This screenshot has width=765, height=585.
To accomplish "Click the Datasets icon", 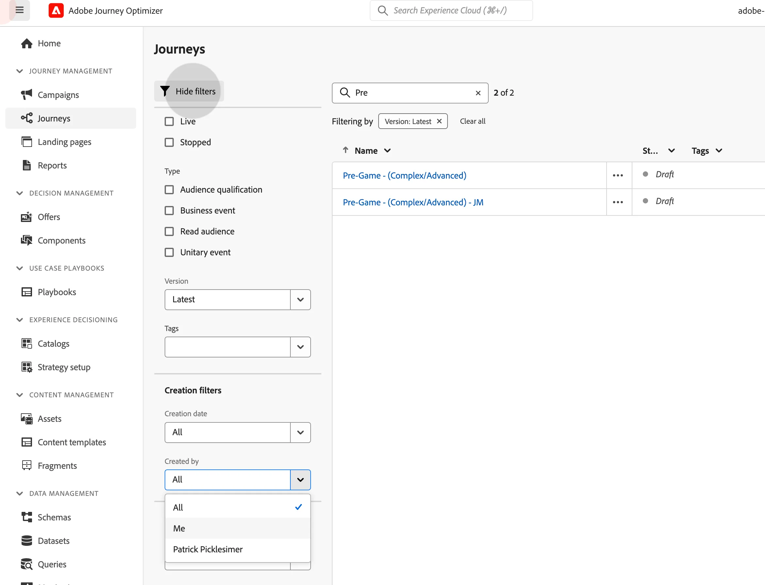I will pos(27,541).
